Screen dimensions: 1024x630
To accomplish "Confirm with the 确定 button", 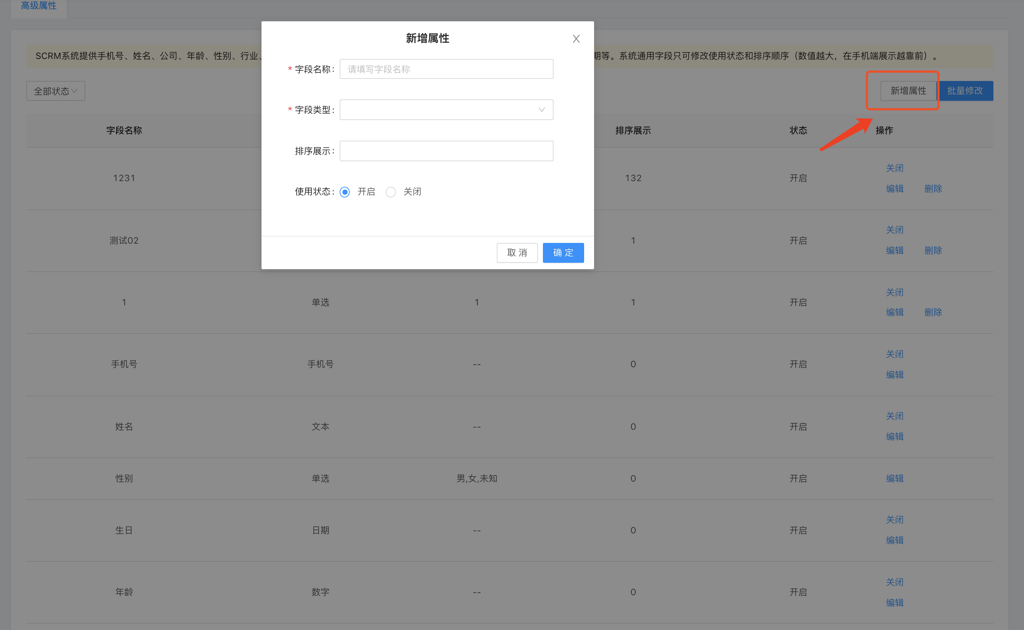I will (563, 252).
